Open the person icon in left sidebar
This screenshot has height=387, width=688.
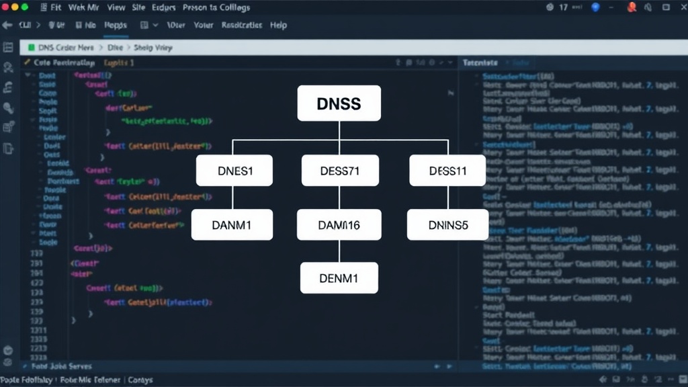8,67
